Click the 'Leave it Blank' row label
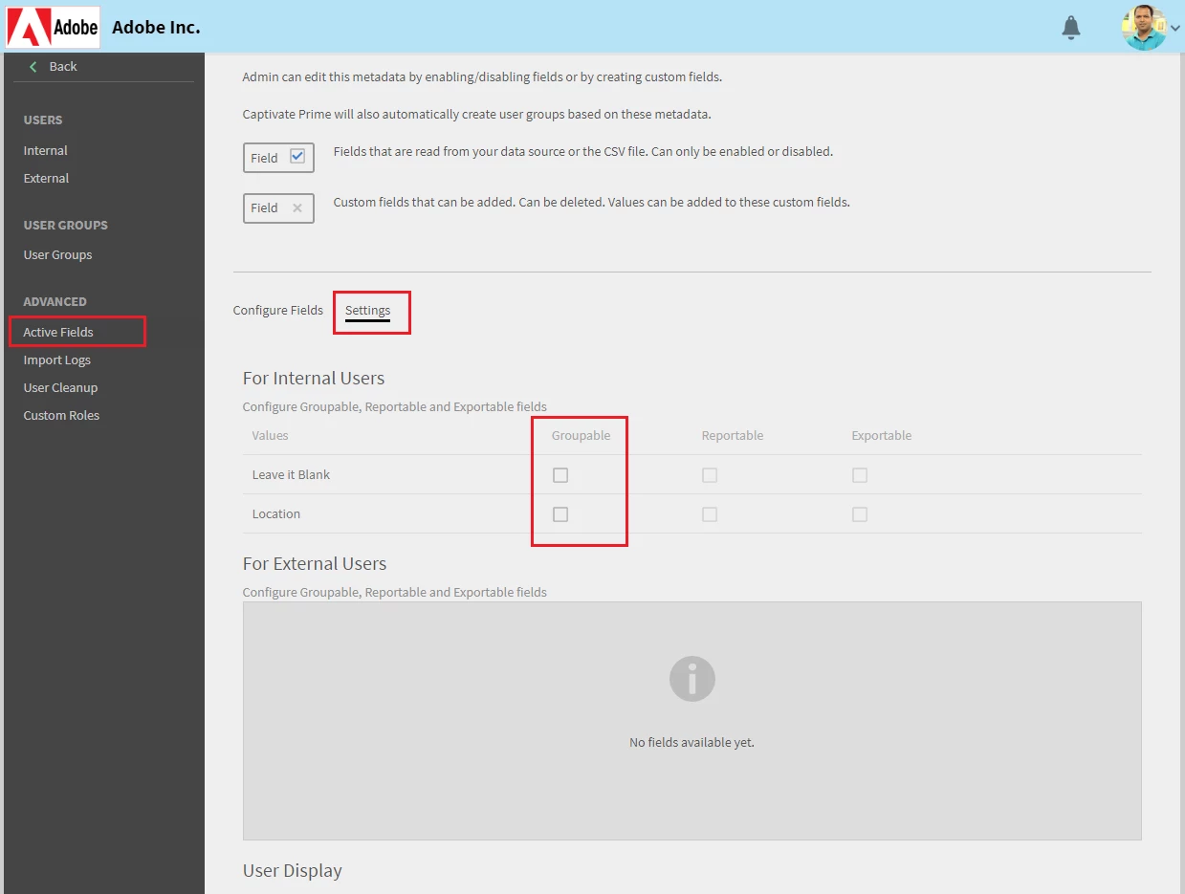This screenshot has width=1185, height=894. [x=291, y=474]
